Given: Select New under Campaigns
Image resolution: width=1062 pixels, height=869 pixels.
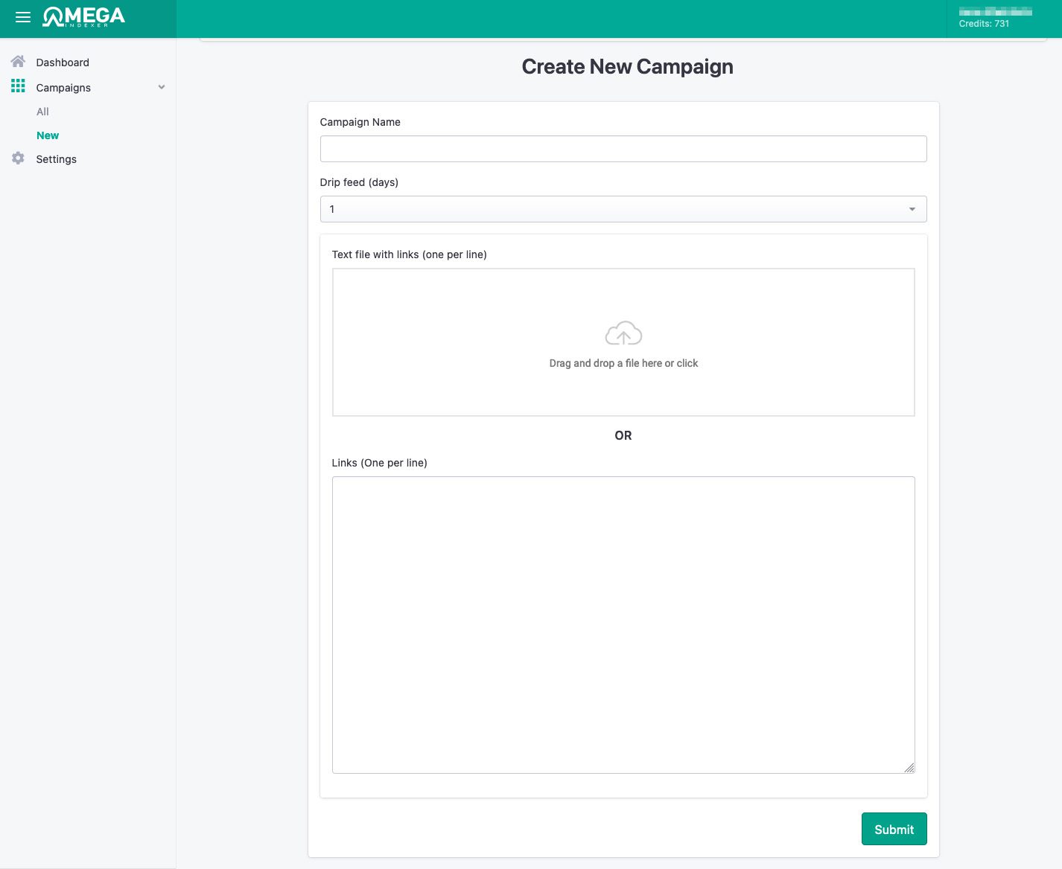Looking at the screenshot, I should tap(48, 135).
